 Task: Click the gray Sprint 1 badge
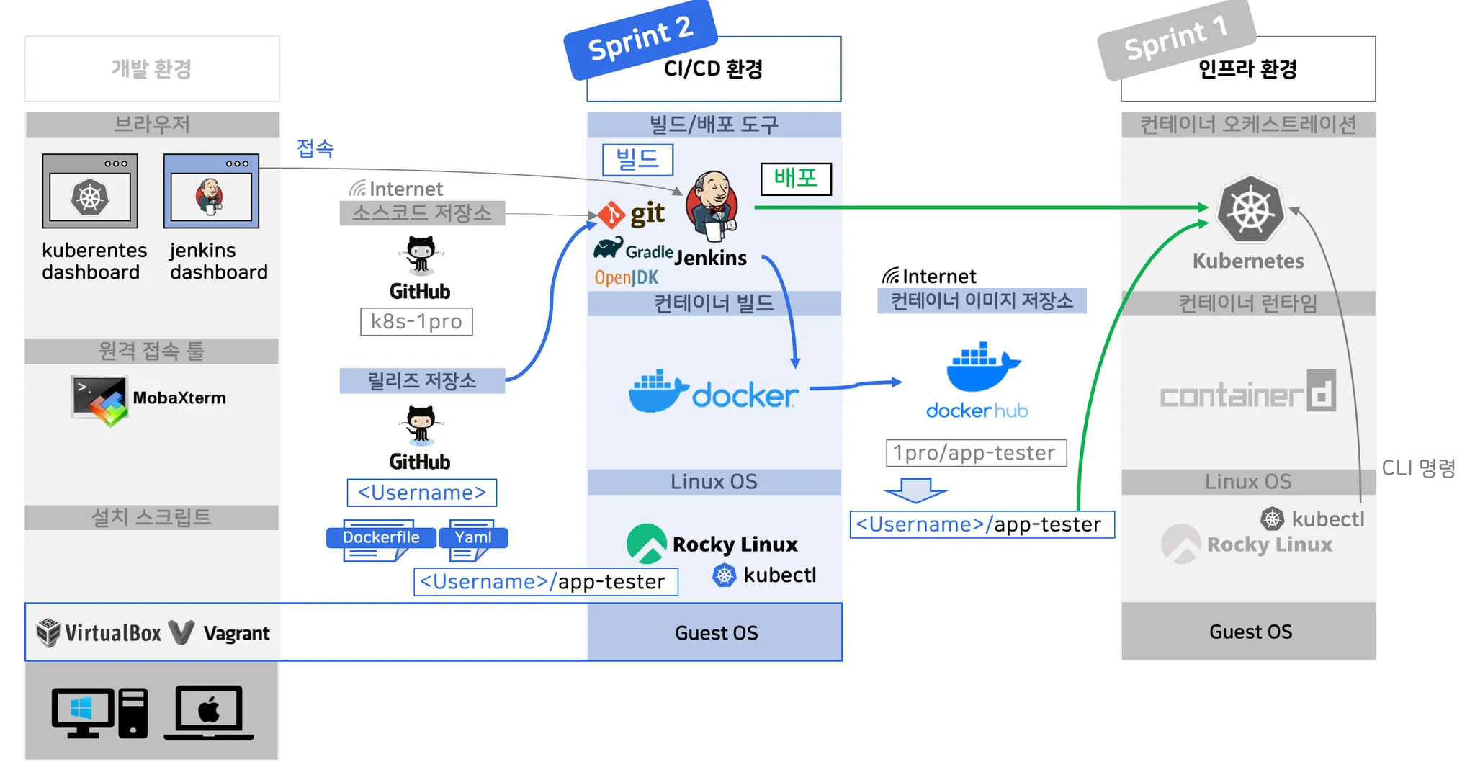(x=1176, y=39)
